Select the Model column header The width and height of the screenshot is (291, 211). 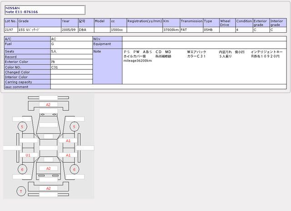(x=102, y=23)
